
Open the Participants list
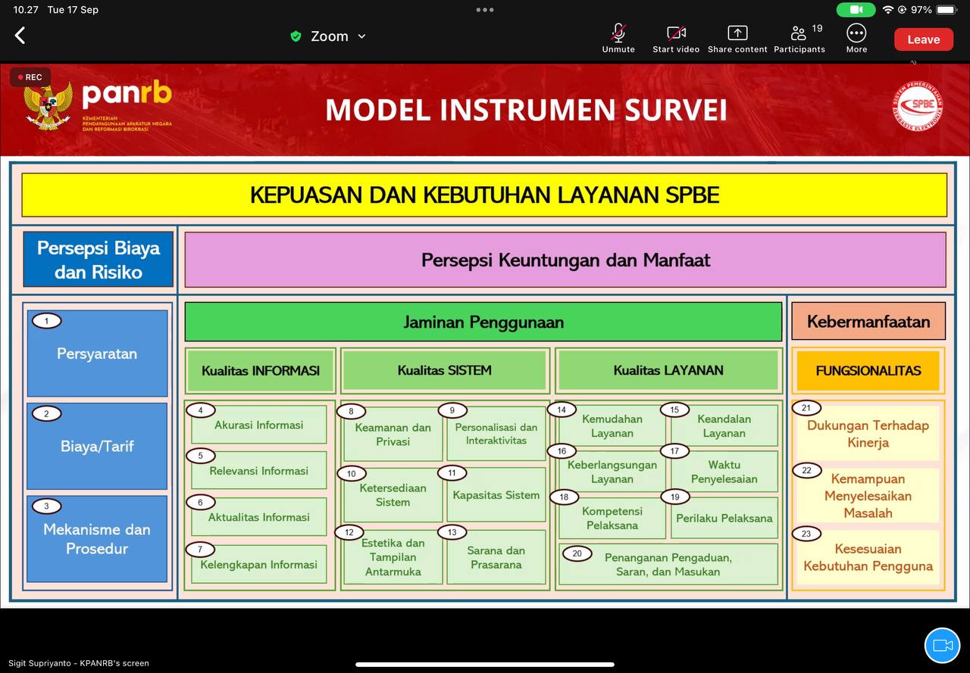tap(799, 38)
